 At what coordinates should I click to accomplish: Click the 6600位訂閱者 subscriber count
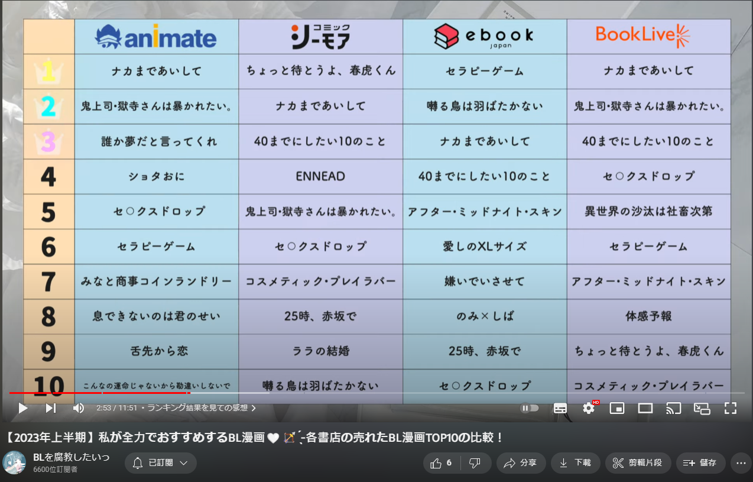[55, 470]
